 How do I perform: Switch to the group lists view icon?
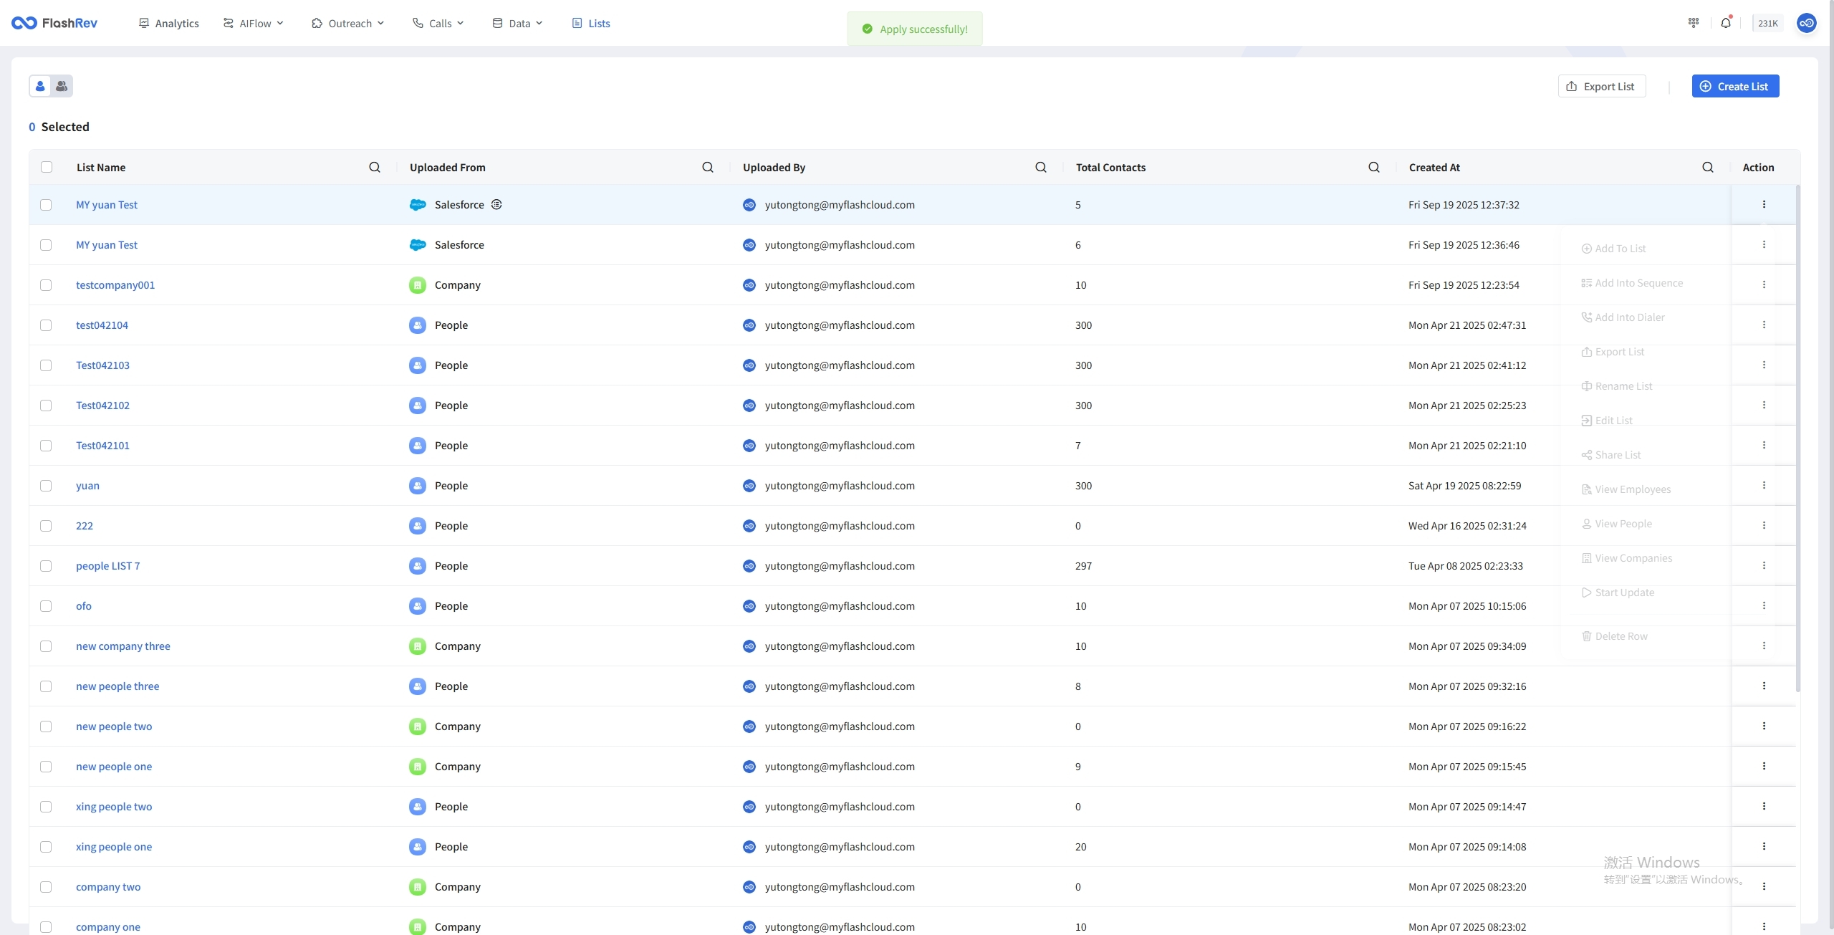point(62,86)
